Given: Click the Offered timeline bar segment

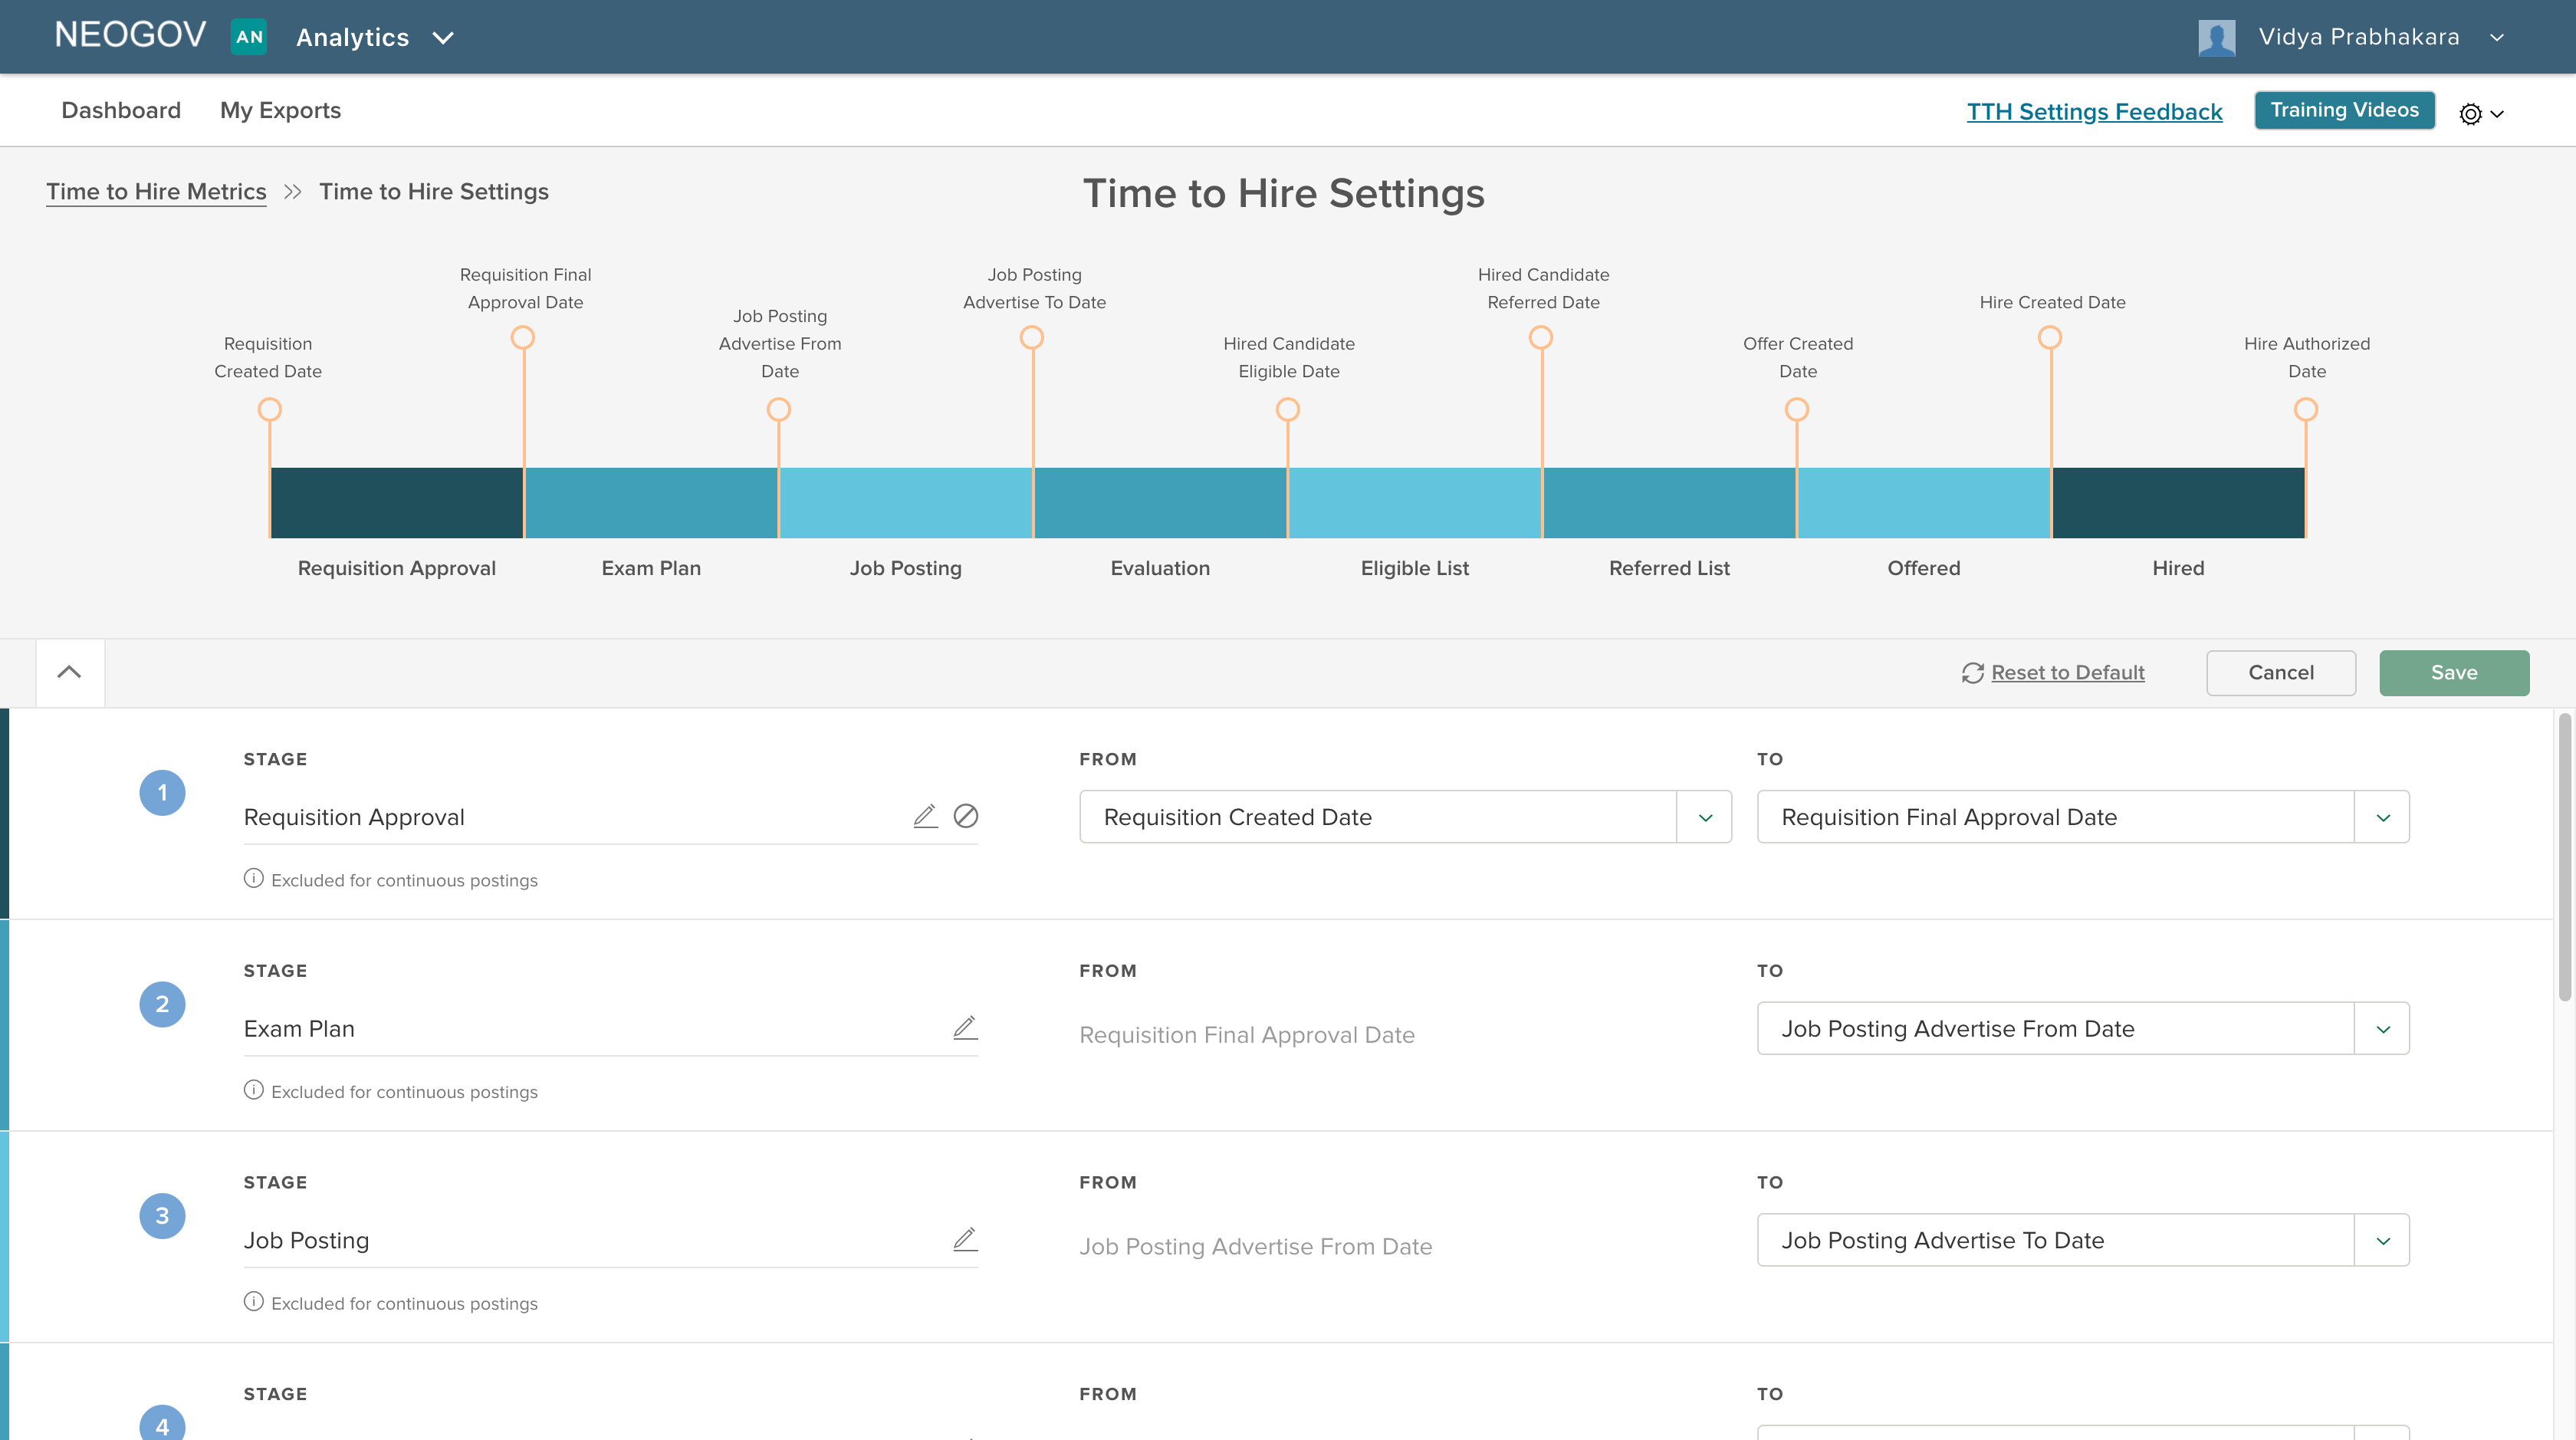Looking at the screenshot, I should 1924,503.
